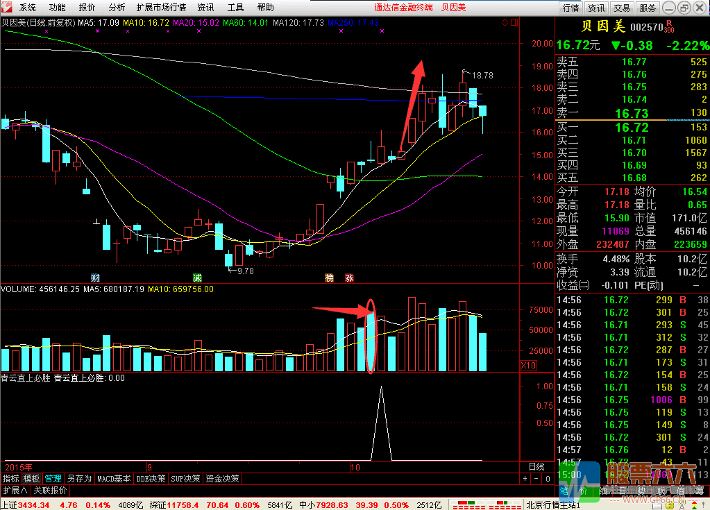Viewport: 710px width, 510px height.
Task: Select the 笔 tick tab
Action: click(564, 491)
